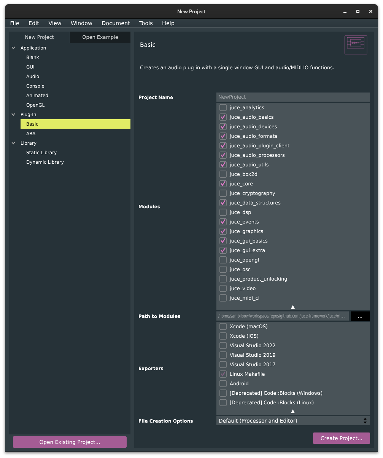Click the white arrow below the modules list
The width and height of the screenshot is (383, 458).
tap(293, 306)
